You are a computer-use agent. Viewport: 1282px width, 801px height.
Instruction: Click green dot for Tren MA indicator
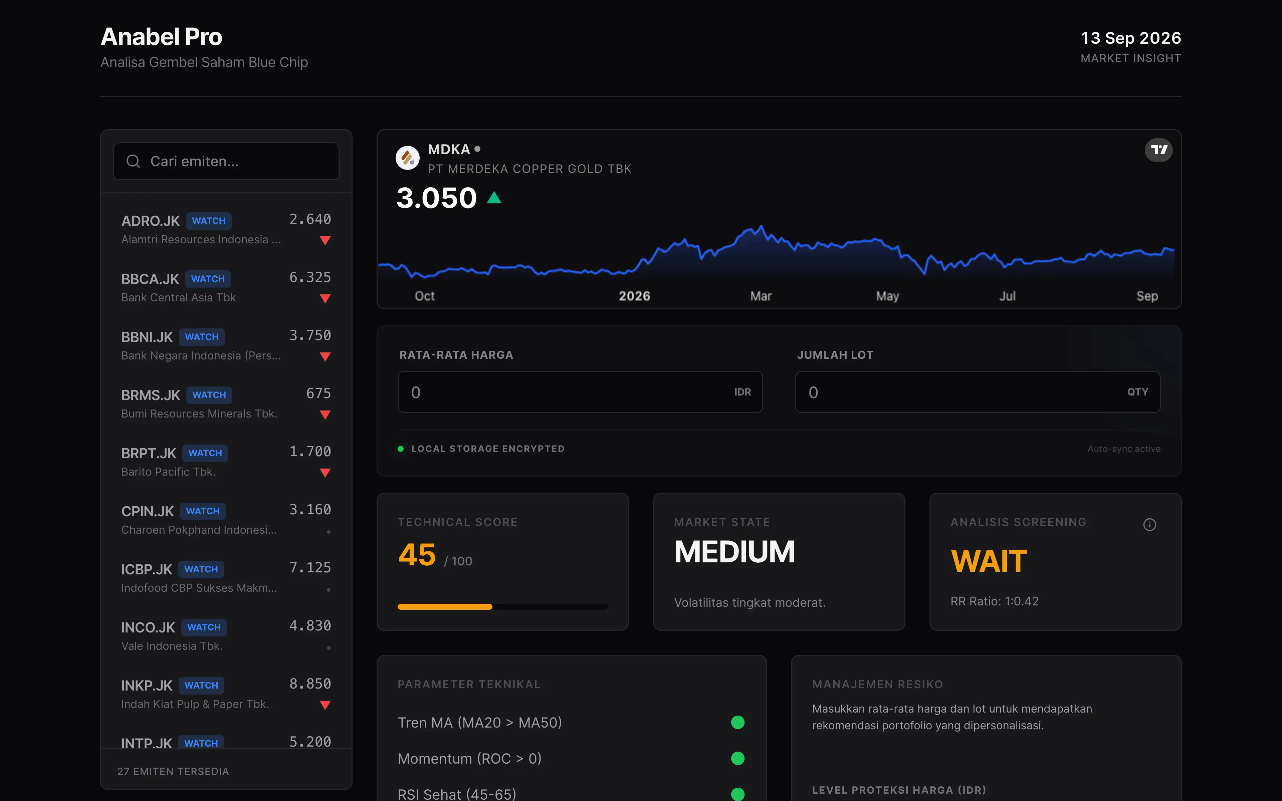pyautogui.click(x=737, y=723)
